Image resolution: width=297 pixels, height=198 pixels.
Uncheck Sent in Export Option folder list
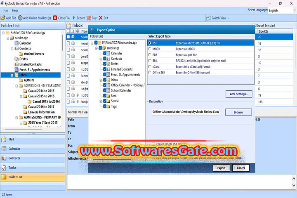104,96
